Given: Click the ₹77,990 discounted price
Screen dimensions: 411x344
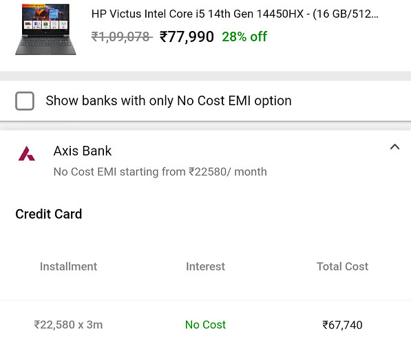Looking at the screenshot, I should tap(187, 36).
